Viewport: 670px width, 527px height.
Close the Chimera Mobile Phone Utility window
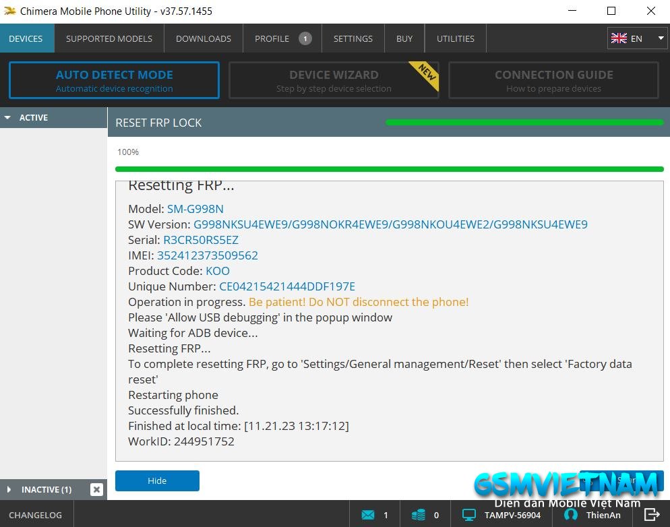650,11
